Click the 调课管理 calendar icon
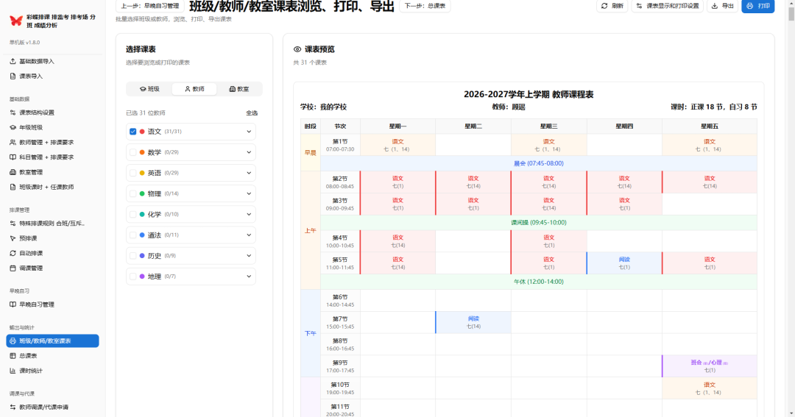This screenshot has height=417, width=795. click(13, 268)
